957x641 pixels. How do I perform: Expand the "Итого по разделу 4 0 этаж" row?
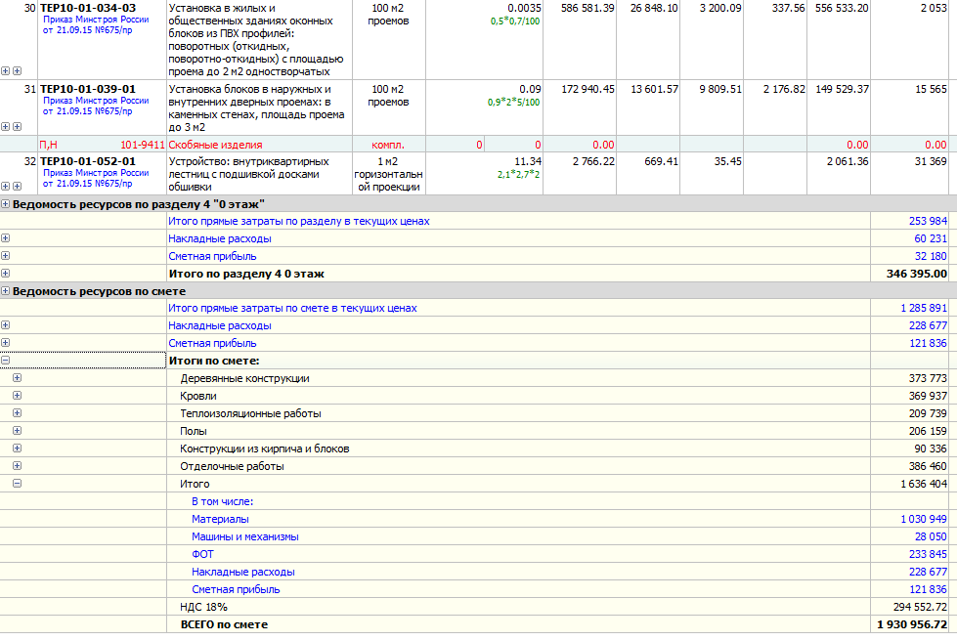tap(6, 274)
